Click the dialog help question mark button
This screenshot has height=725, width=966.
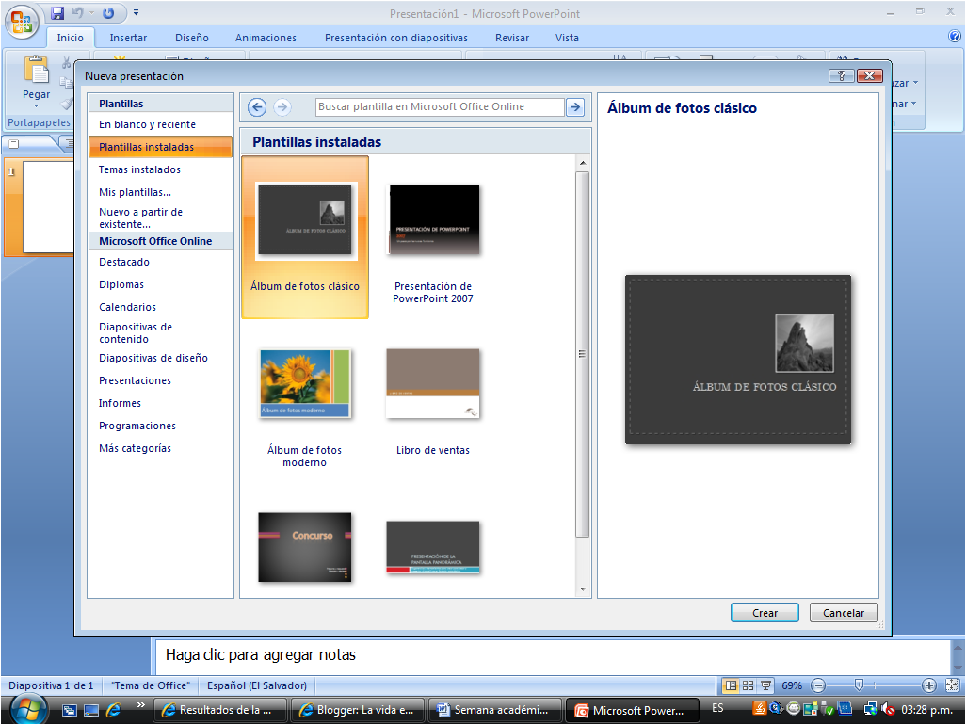tap(841, 75)
